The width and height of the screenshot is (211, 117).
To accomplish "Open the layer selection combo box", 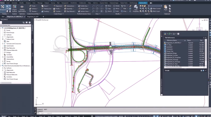I will point(151,6).
